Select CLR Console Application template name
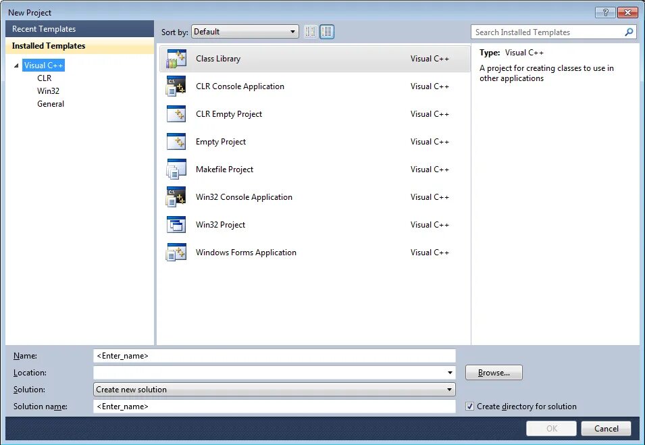645x445 pixels. (240, 86)
